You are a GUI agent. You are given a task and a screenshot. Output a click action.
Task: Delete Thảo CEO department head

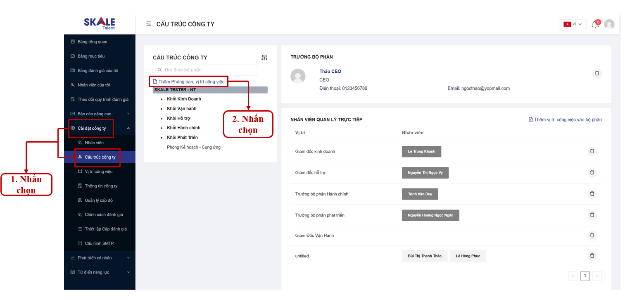(x=596, y=74)
